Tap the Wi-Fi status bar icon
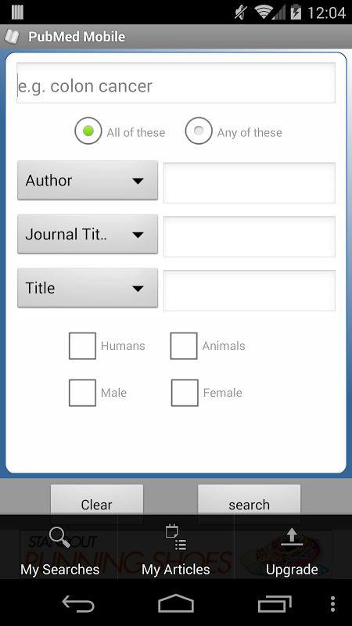Image resolution: width=352 pixels, height=626 pixels. [264, 13]
